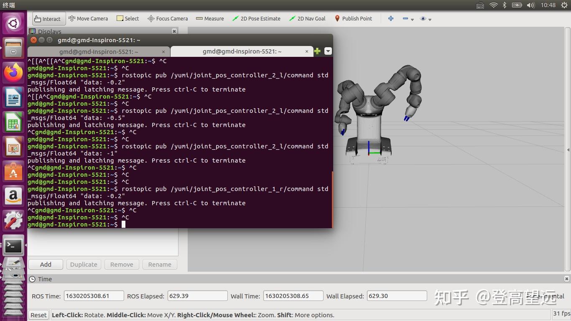Activate the Focus Camera tool
The image size is (571, 321).
pos(168,18)
